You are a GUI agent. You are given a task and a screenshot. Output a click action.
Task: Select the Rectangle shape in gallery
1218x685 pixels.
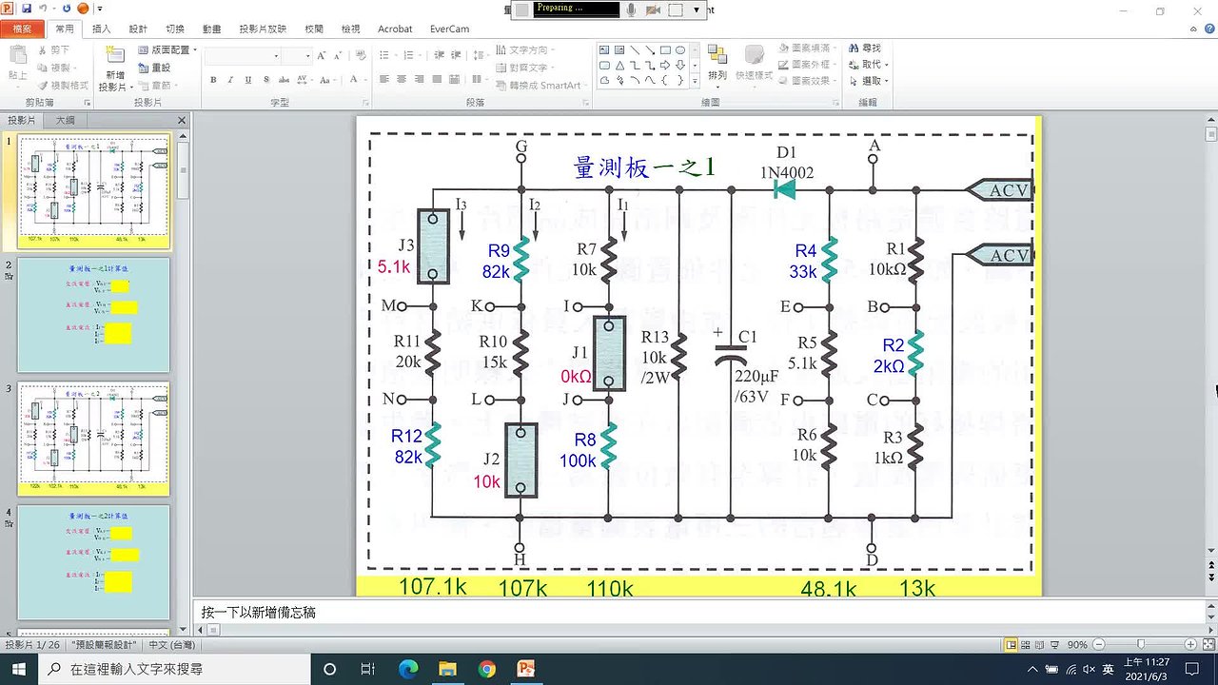point(665,49)
